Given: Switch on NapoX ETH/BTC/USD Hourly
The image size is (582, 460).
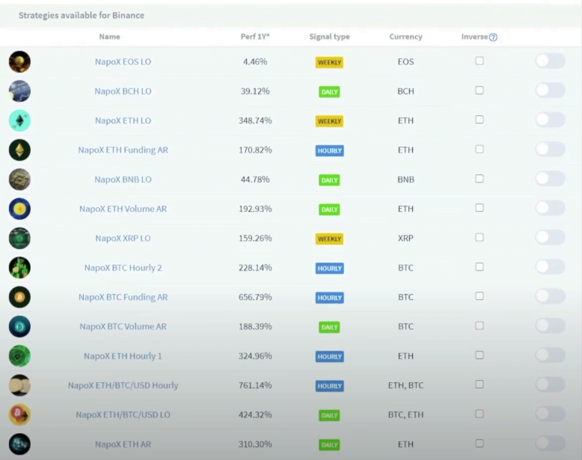Looking at the screenshot, I should click(x=550, y=384).
